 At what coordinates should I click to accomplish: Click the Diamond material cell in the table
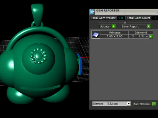pyautogui.click(x=141, y=33)
